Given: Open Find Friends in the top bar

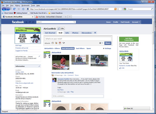Looking at the screenshot, I should [125, 22].
